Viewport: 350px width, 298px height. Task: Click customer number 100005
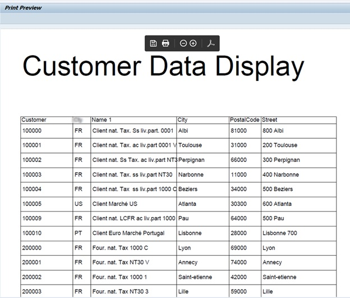coord(32,204)
